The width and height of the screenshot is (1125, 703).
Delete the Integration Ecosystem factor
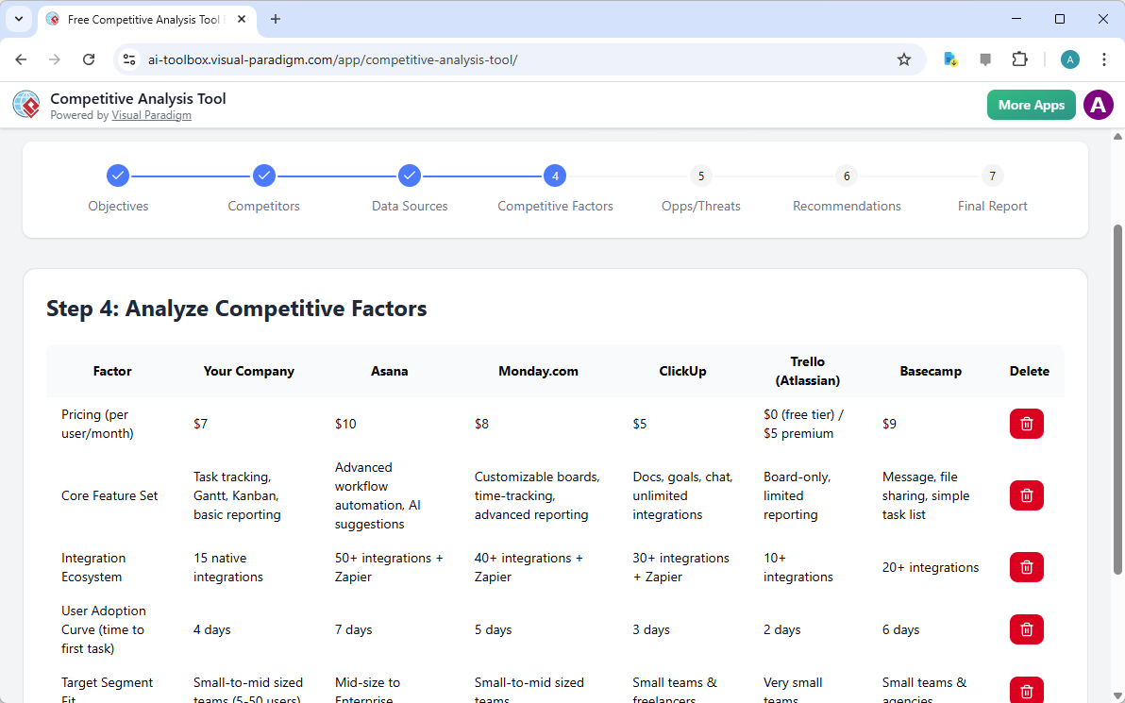click(x=1026, y=567)
